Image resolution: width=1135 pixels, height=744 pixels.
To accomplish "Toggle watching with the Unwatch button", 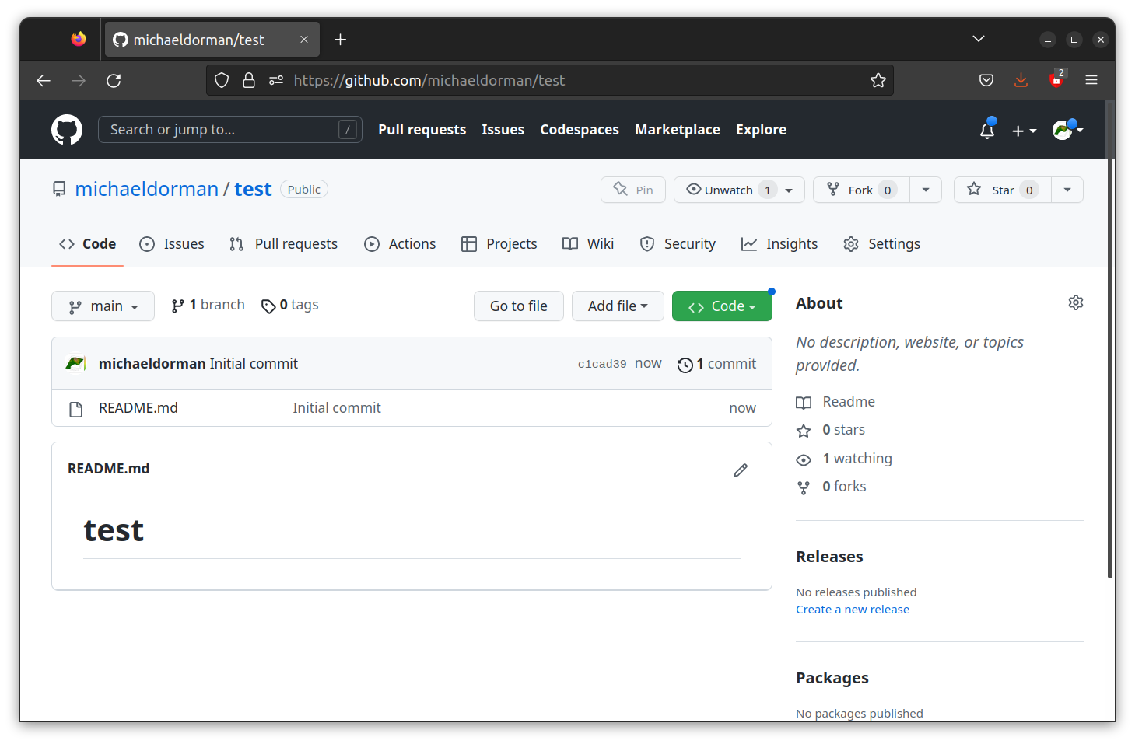I will point(728,189).
